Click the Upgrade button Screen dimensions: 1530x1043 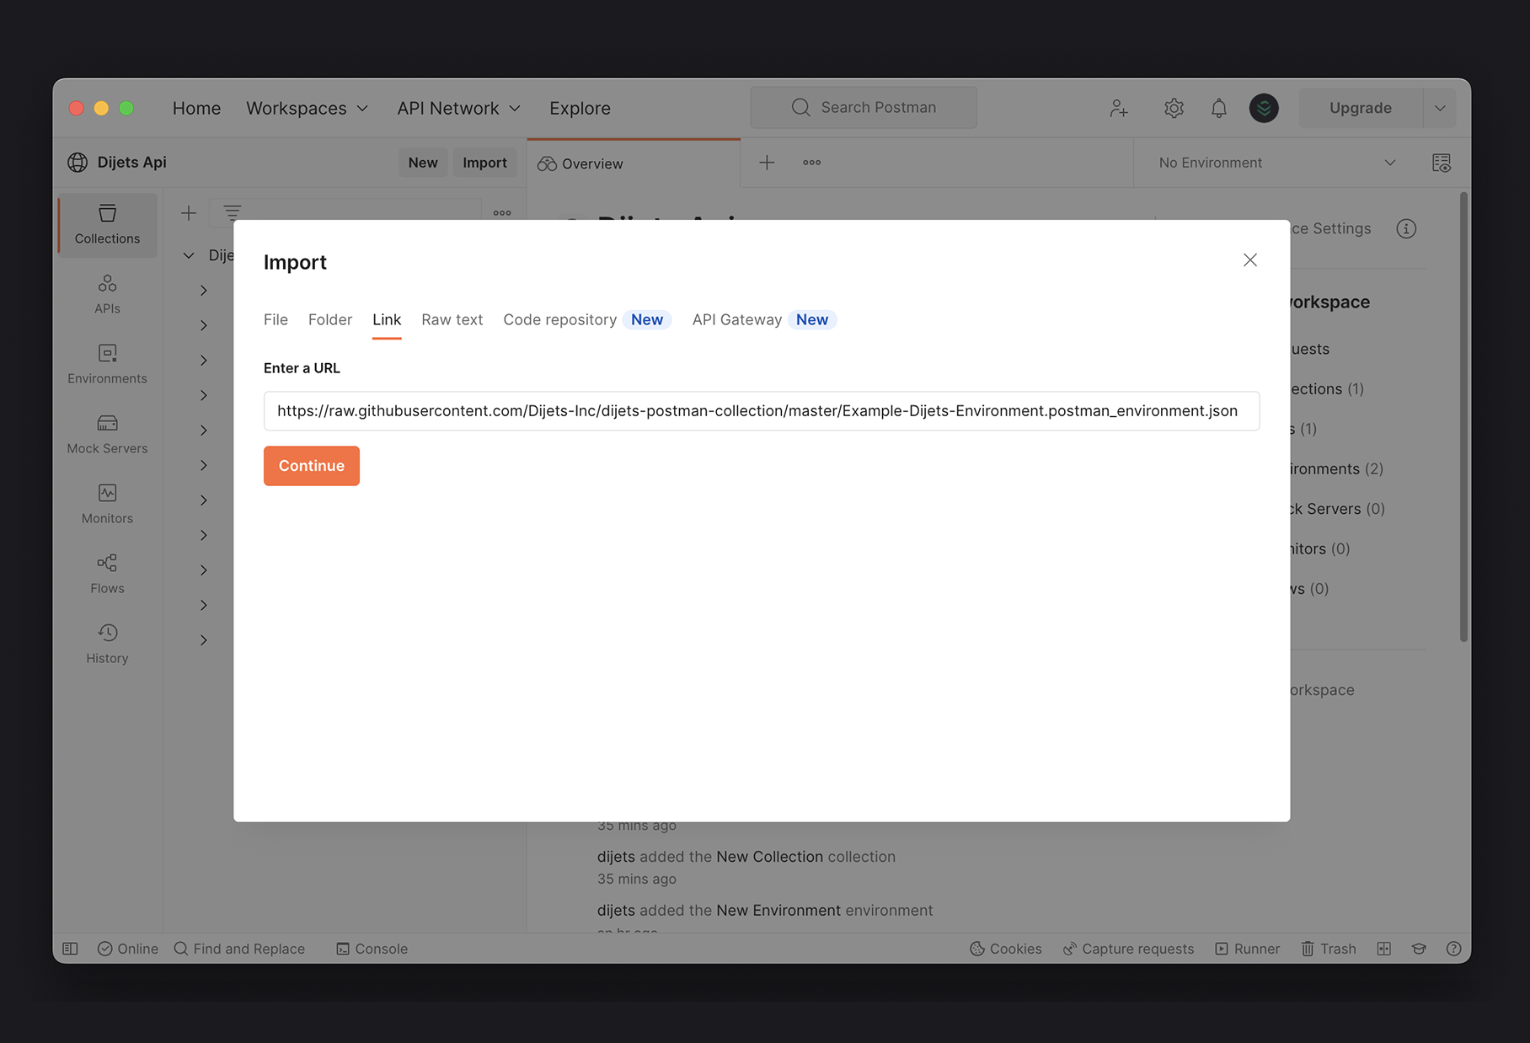click(x=1360, y=108)
